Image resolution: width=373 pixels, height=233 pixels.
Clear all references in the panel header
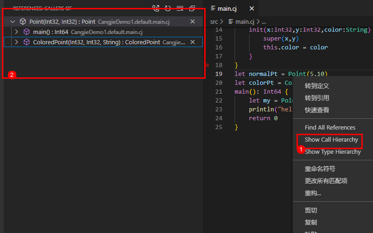coord(180,8)
